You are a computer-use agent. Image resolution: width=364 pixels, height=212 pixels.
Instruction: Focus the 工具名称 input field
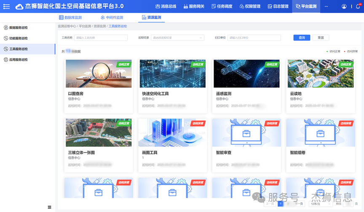[101, 38]
